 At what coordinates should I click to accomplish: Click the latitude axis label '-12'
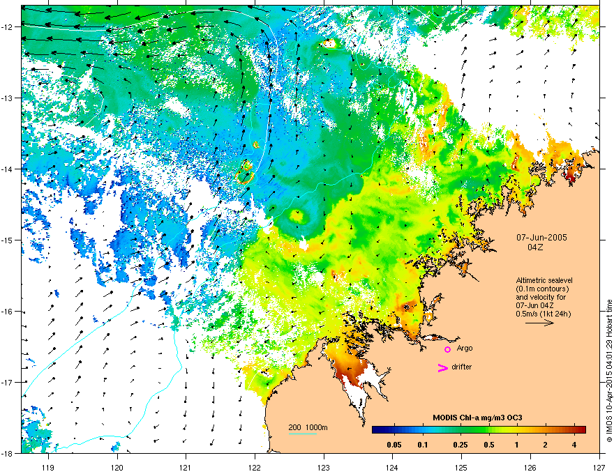point(8,27)
